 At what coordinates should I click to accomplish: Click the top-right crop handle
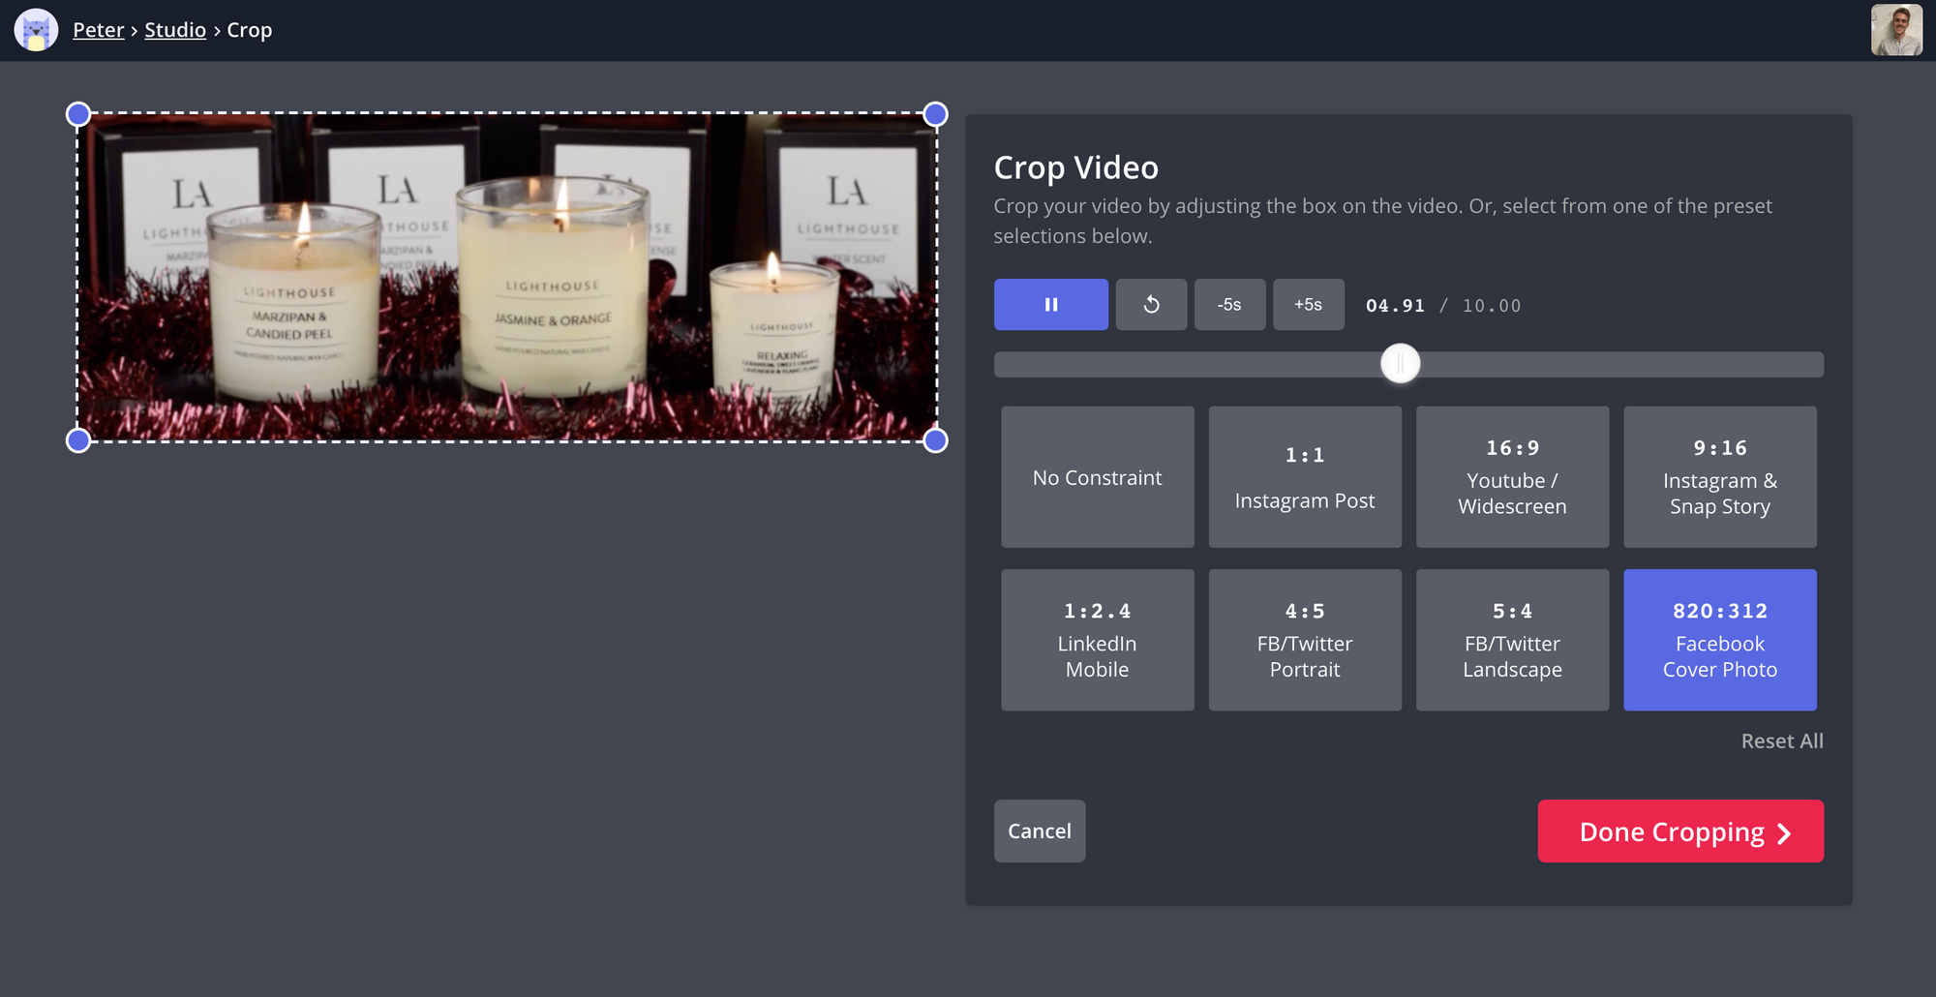(x=935, y=114)
